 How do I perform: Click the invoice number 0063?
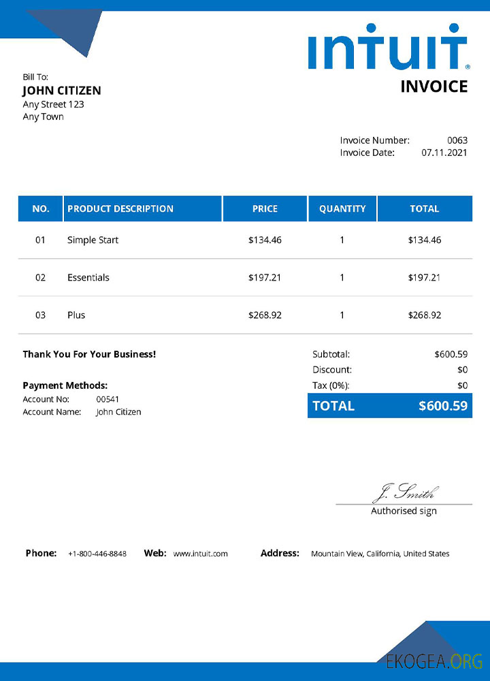click(x=457, y=140)
